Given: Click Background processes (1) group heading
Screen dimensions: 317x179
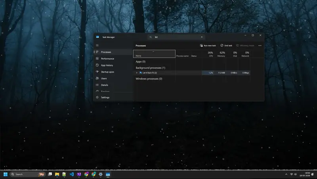Looking at the screenshot, I should point(151,68).
